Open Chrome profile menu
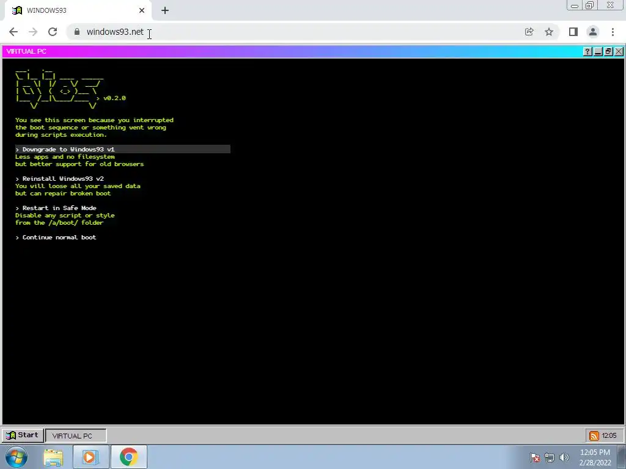 (x=593, y=32)
